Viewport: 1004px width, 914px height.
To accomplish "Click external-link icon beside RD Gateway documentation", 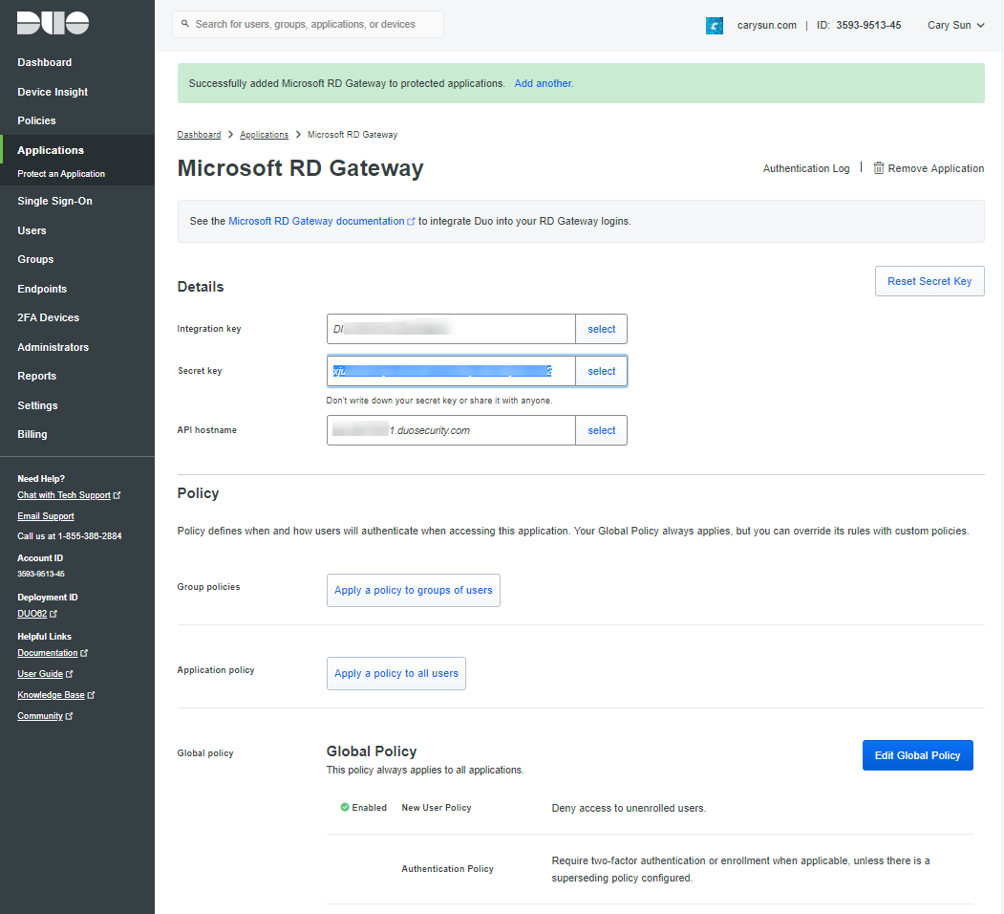I will point(411,222).
